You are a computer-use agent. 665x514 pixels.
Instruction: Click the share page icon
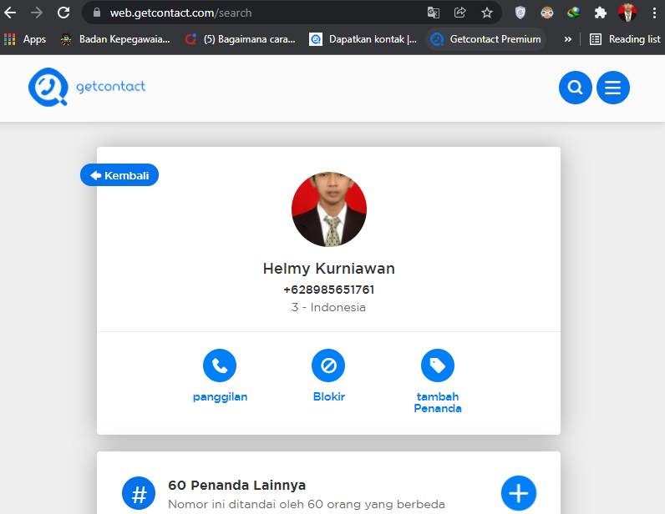click(459, 13)
